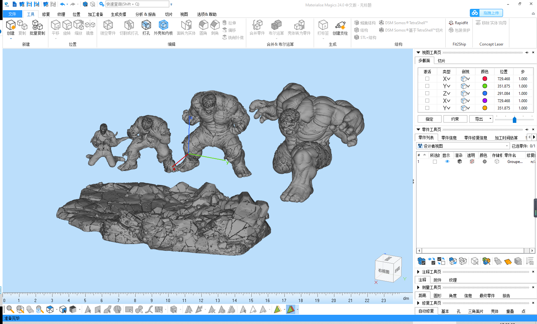The width and height of the screenshot is (537, 324).
Task: Enable the first Y section checkbox row
Action: click(x=427, y=86)
